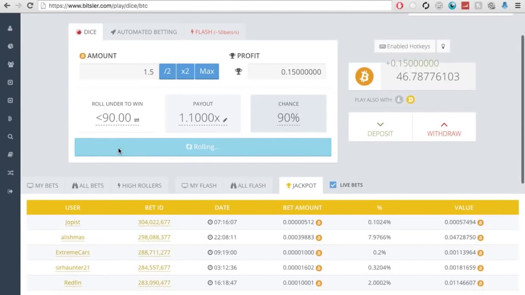The width and height of the screenshot is (525, 295).
Task: Open bet ID 284,557,677 link
Action: (x=154, y=268)
